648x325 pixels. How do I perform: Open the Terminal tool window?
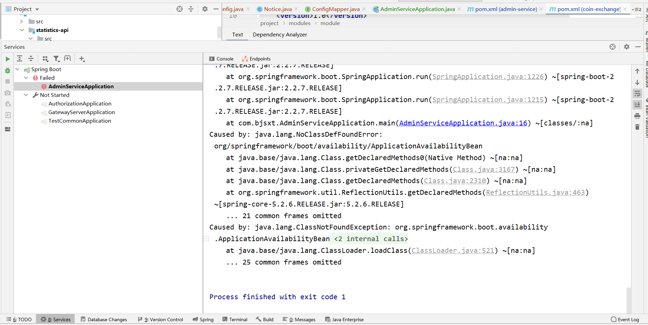[x=235, y=320]
